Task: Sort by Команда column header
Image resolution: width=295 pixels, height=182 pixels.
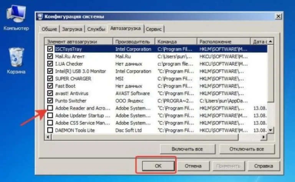Action: (x=176, y=42)
